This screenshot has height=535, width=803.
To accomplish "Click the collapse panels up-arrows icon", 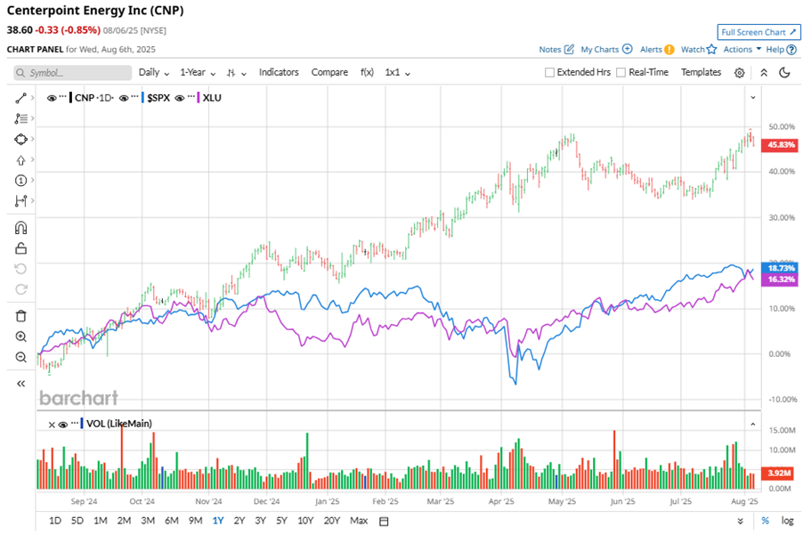I will (764, 73).
